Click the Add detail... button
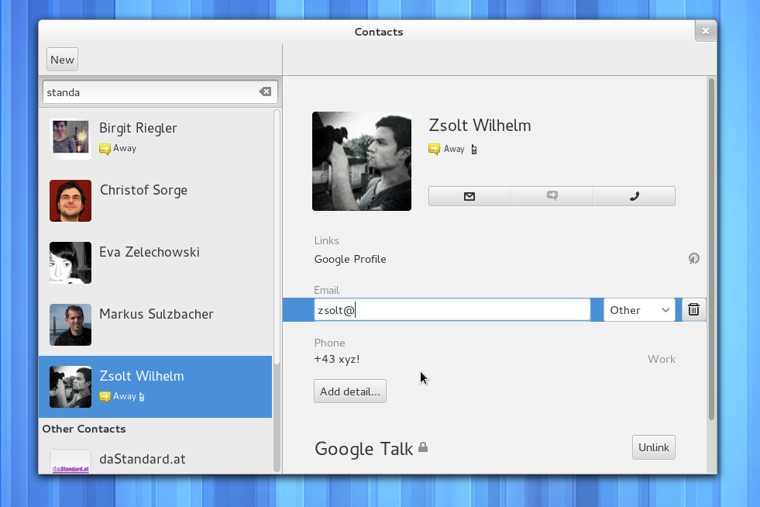The width and height of the screenshot is (760, 507). tap(350, 391)
